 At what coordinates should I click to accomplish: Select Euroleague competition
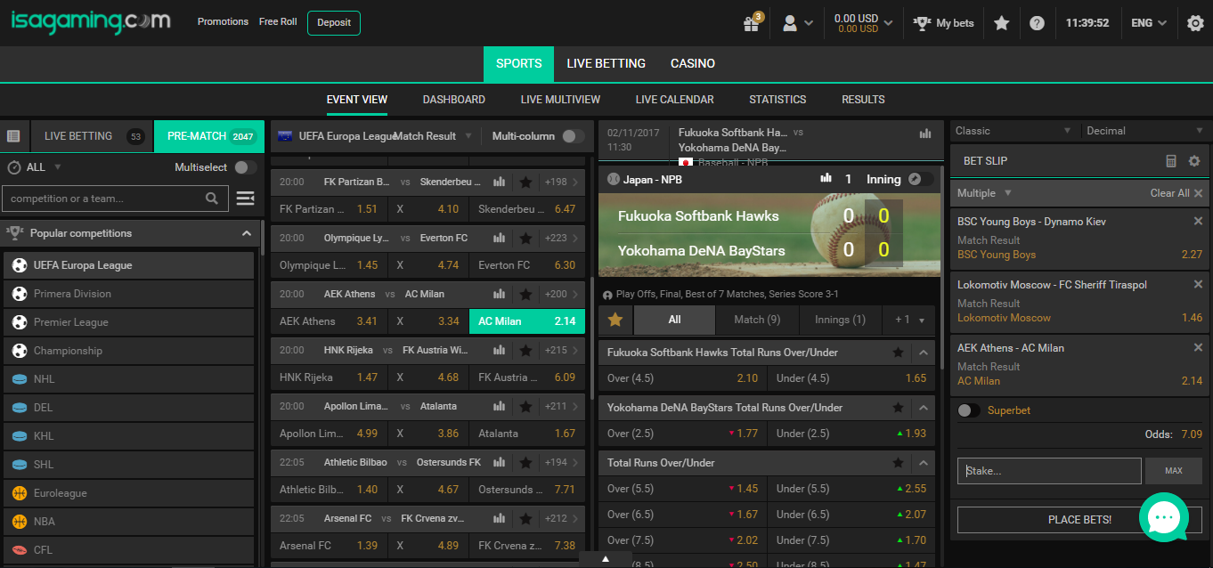(x=129, y=493)
